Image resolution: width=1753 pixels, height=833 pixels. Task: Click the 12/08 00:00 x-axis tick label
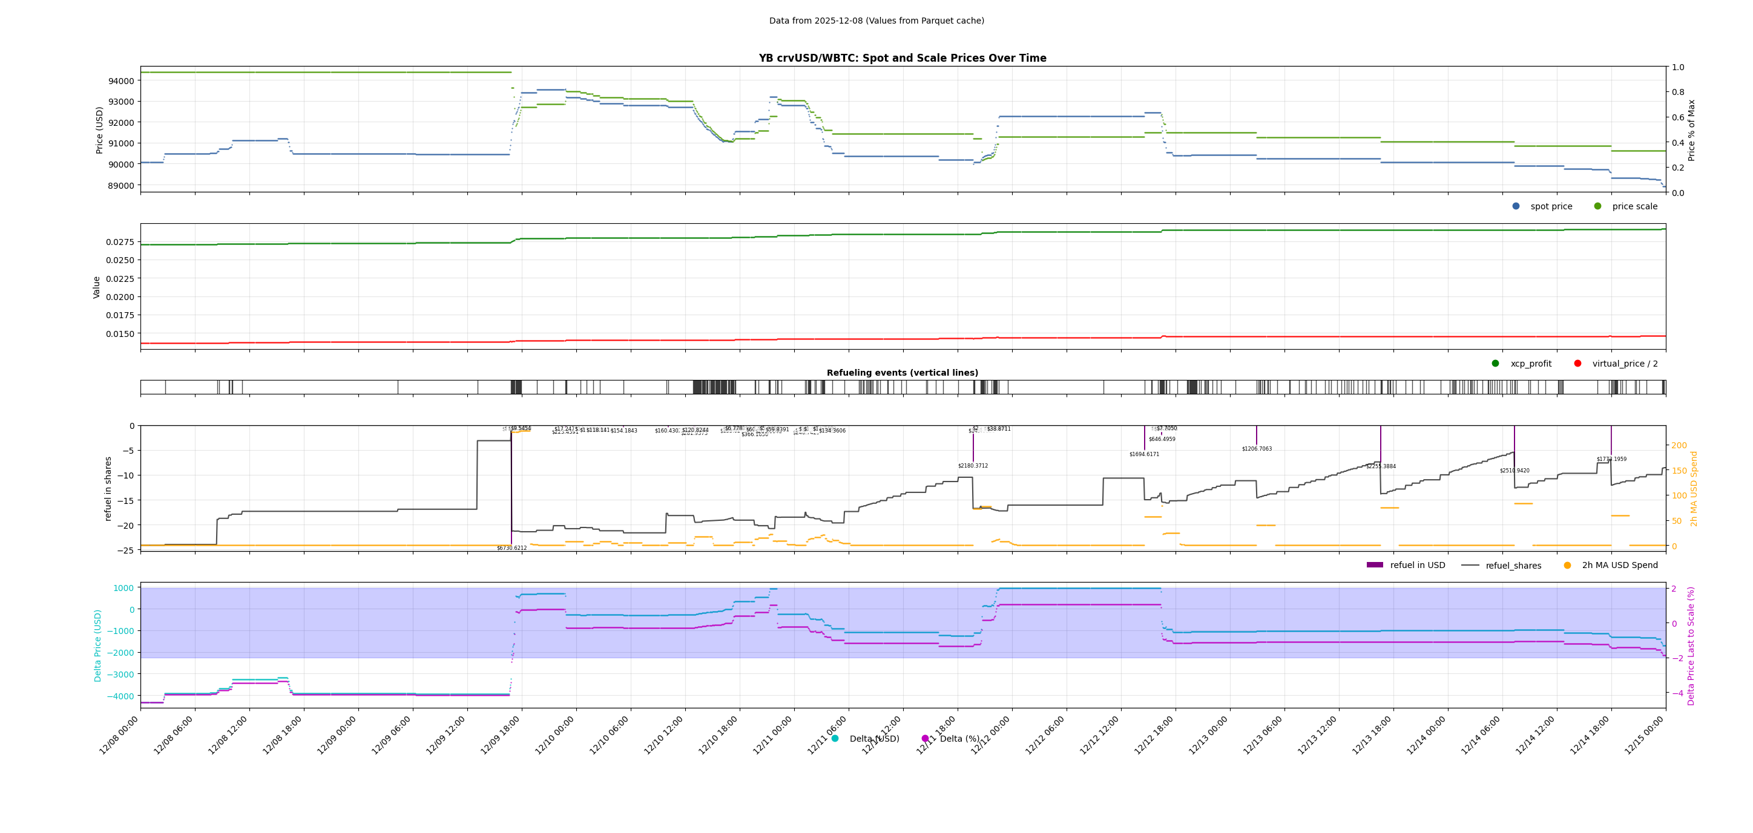(119, 735)
